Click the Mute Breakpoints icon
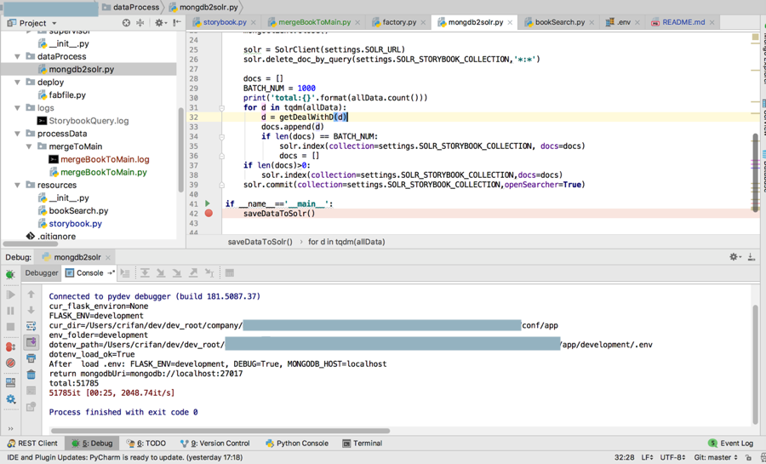Image resolution: width=766 pixels, height=464 pixels. tap(10, 363)
